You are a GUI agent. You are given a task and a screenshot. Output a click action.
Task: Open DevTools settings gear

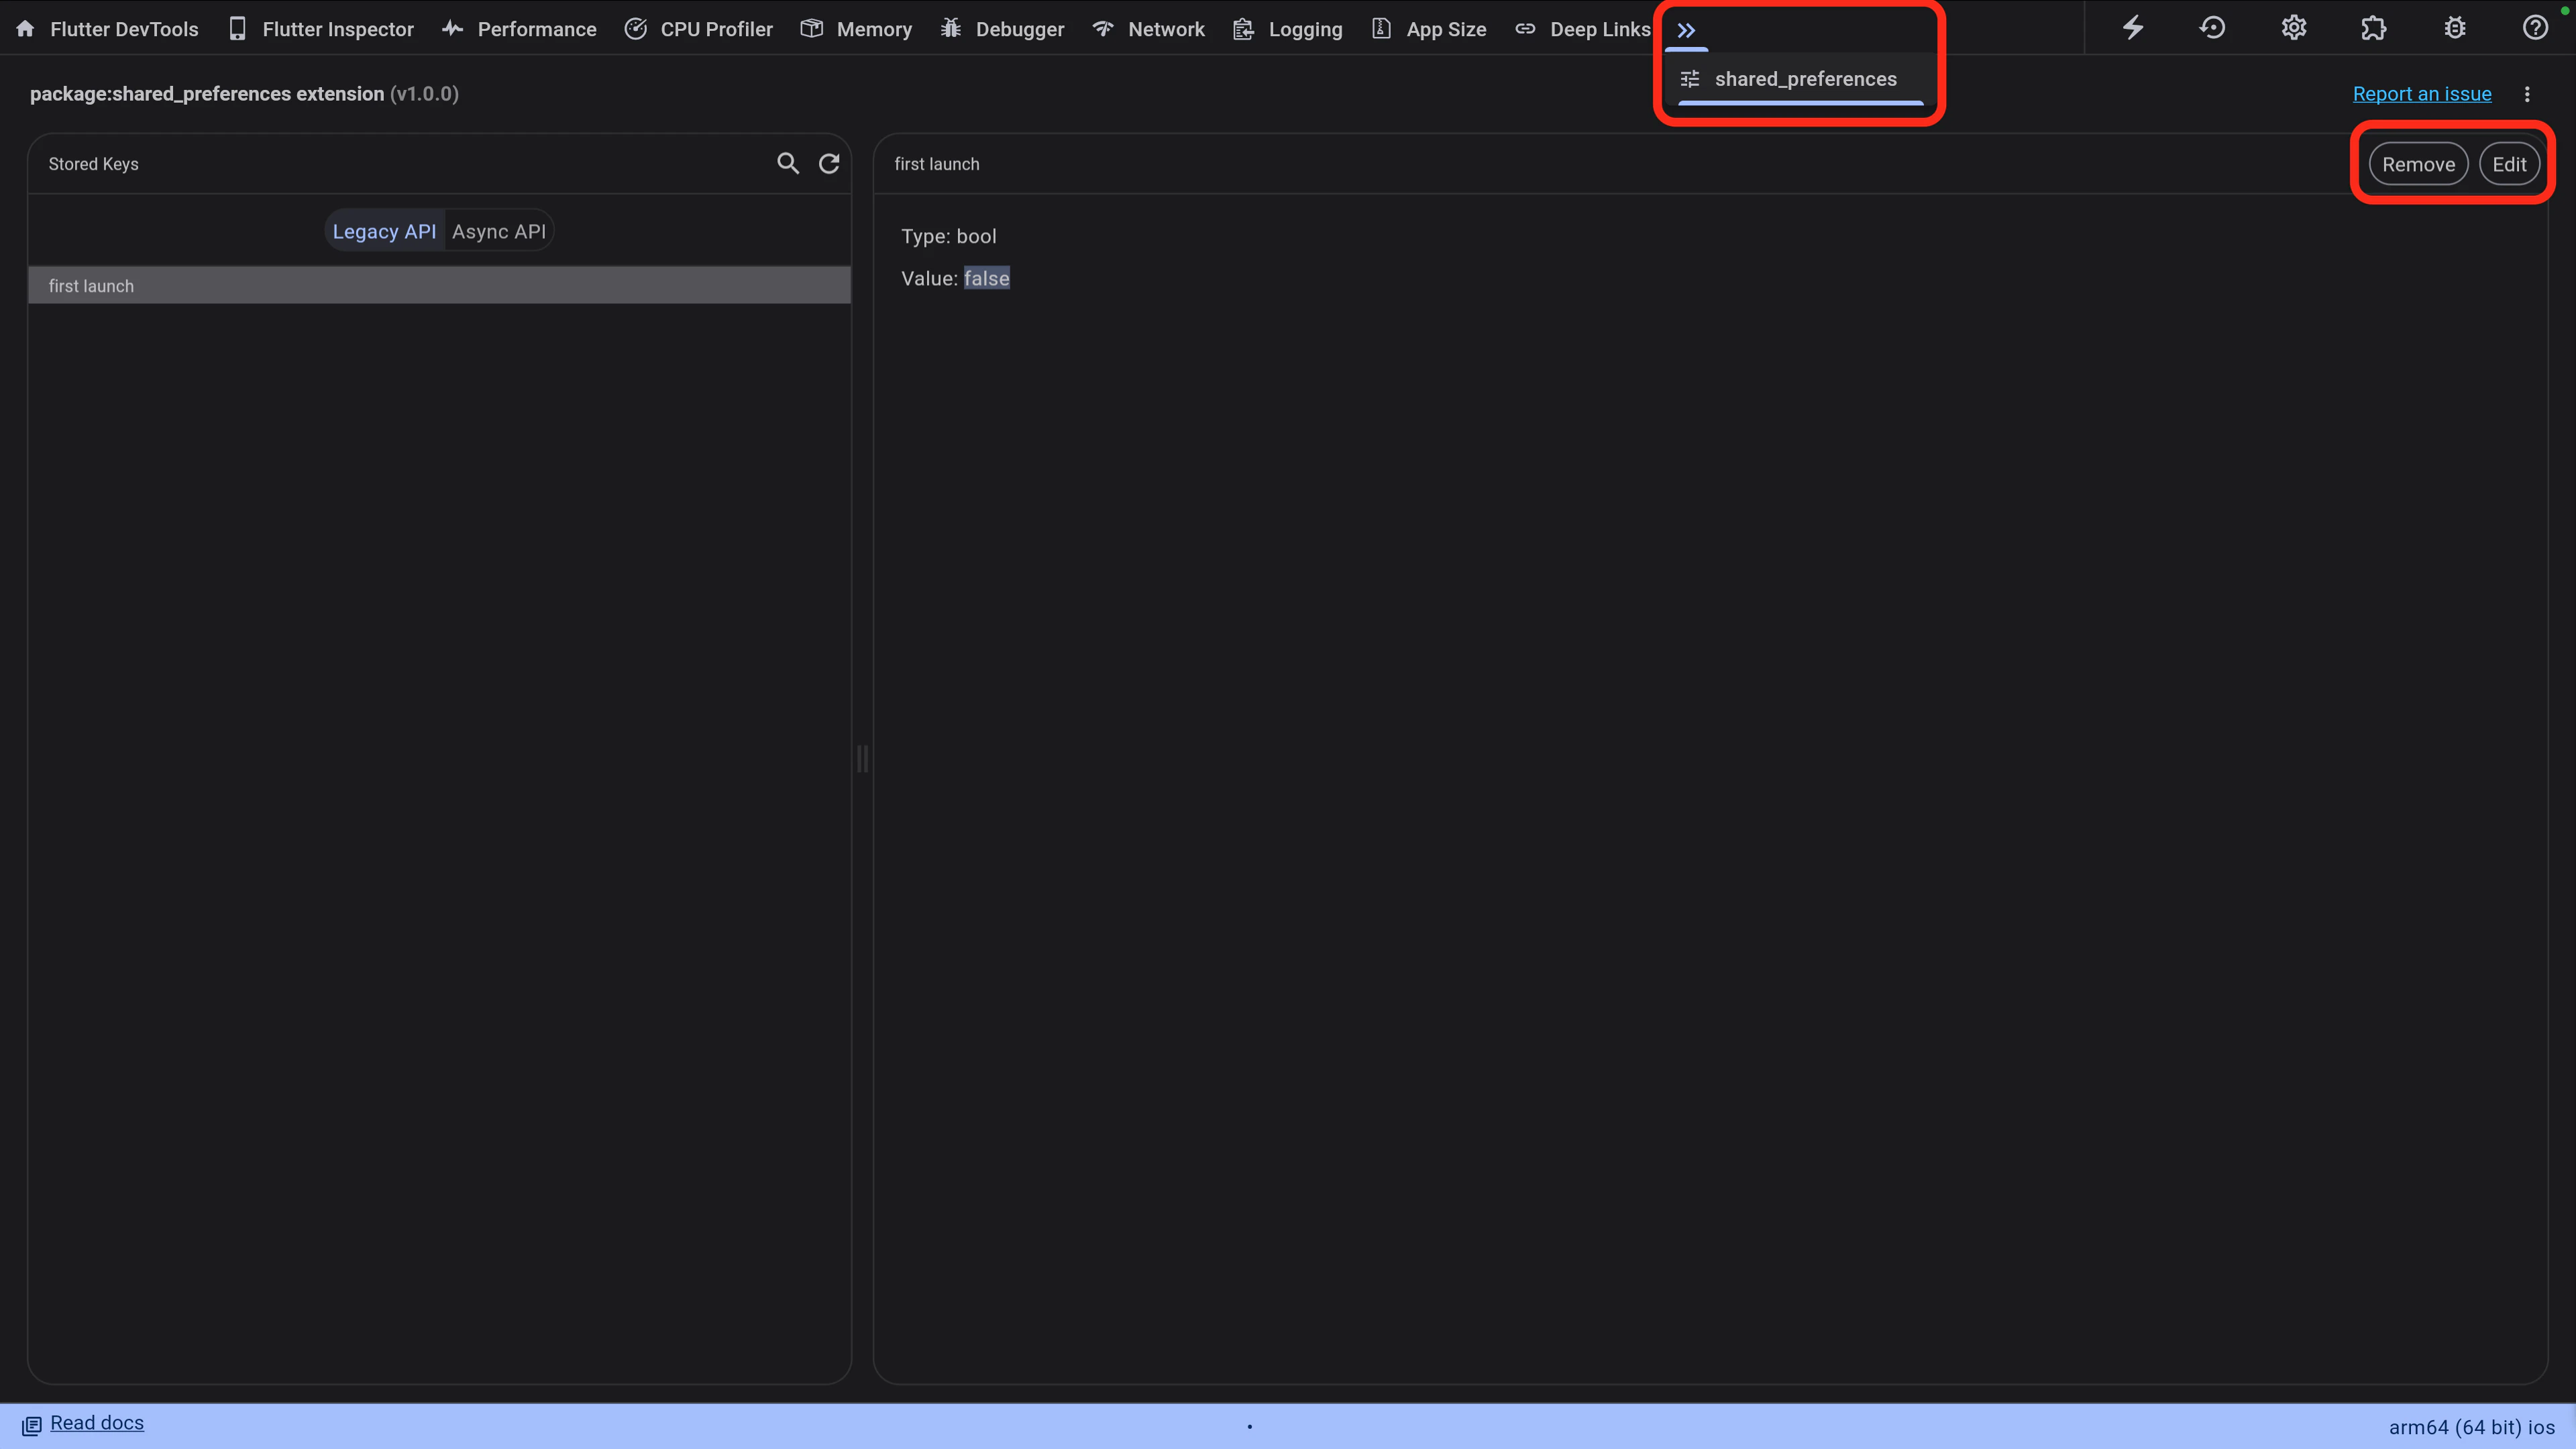coord(2294,27)
